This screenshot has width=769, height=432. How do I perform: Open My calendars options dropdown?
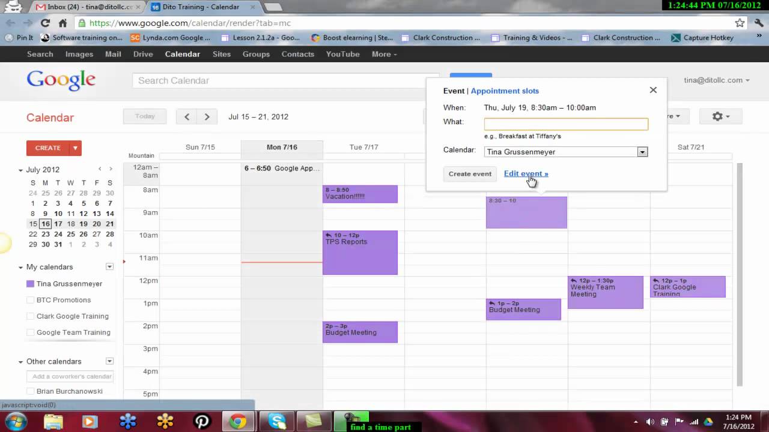pos(109,267)
